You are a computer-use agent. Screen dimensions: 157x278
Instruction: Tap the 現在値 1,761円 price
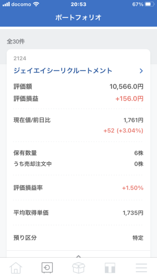[133, 120]
